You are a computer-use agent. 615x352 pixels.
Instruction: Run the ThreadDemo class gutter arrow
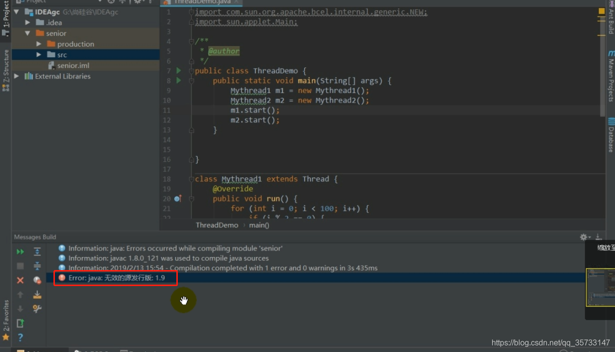pos(178,71)
